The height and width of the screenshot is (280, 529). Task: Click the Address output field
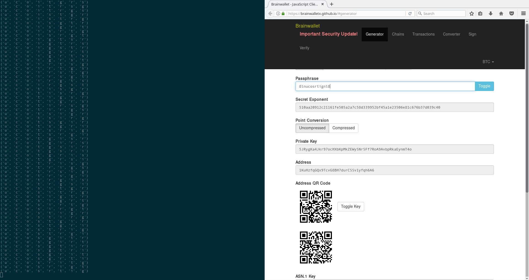(x=394, y=170)
